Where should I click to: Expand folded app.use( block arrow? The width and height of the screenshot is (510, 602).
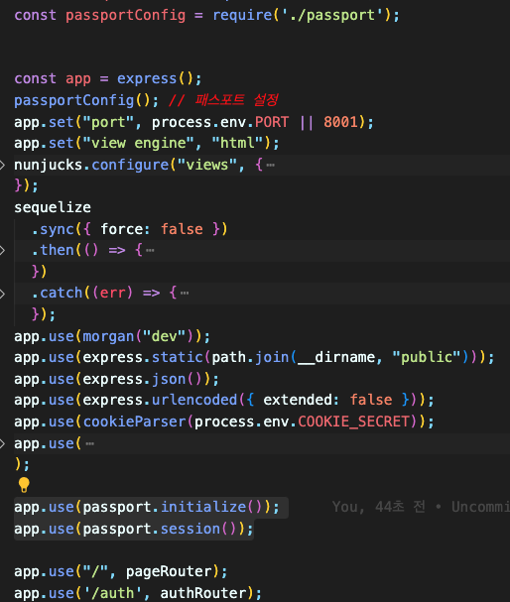[2, 444]
